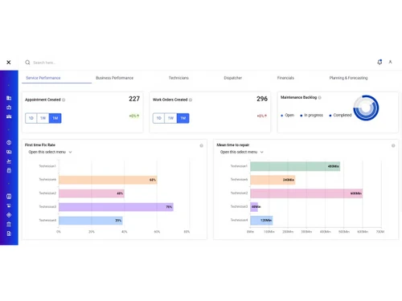
Task: Open the building icon in the sidebar
Action: tap(9, 98)
